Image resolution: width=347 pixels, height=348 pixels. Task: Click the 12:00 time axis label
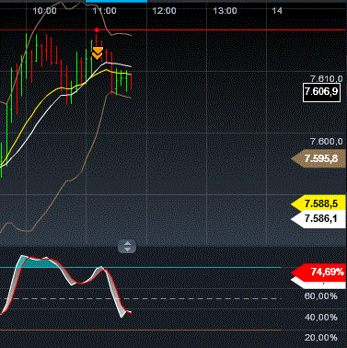(x=165, y=11)
